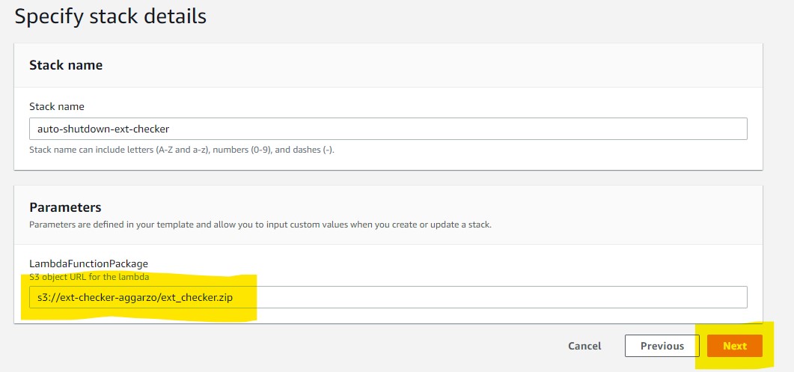Screen dimensions: 794x372
Task: Select the Specify stack details page heading
Action: (x=111, y=16)
